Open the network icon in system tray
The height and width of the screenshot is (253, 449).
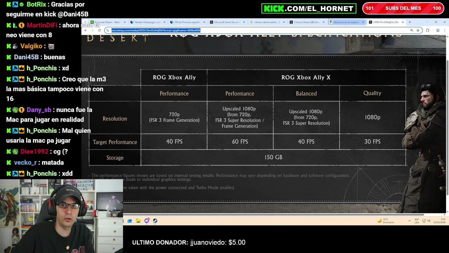(424, 221)
